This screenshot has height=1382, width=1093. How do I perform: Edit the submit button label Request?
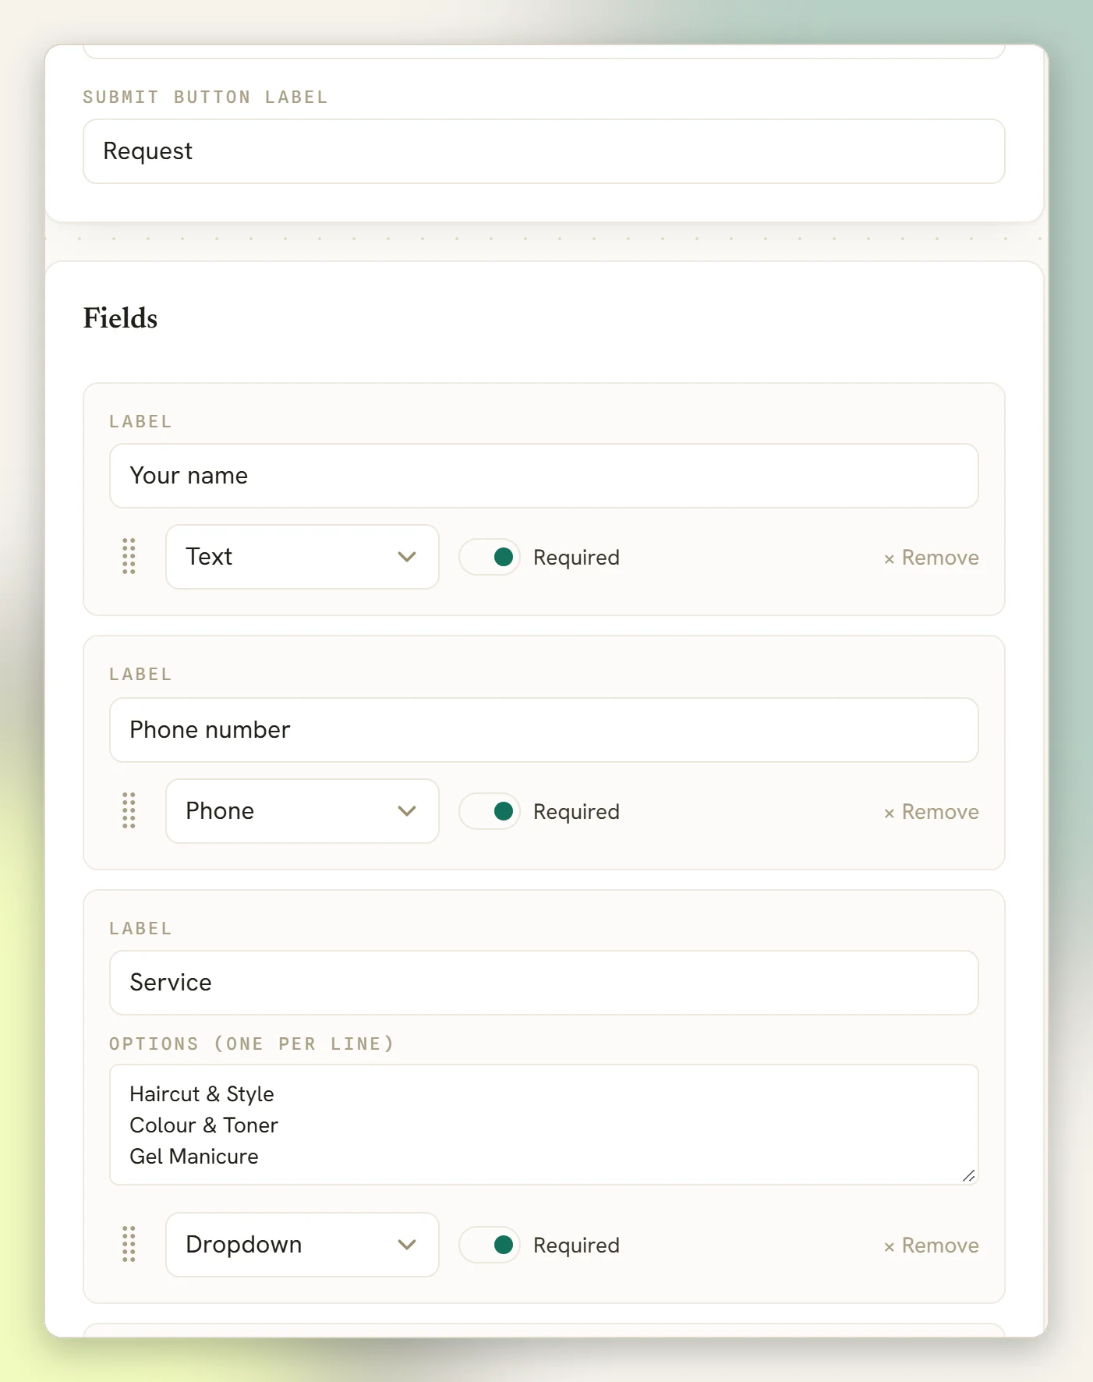pos(544,151)
